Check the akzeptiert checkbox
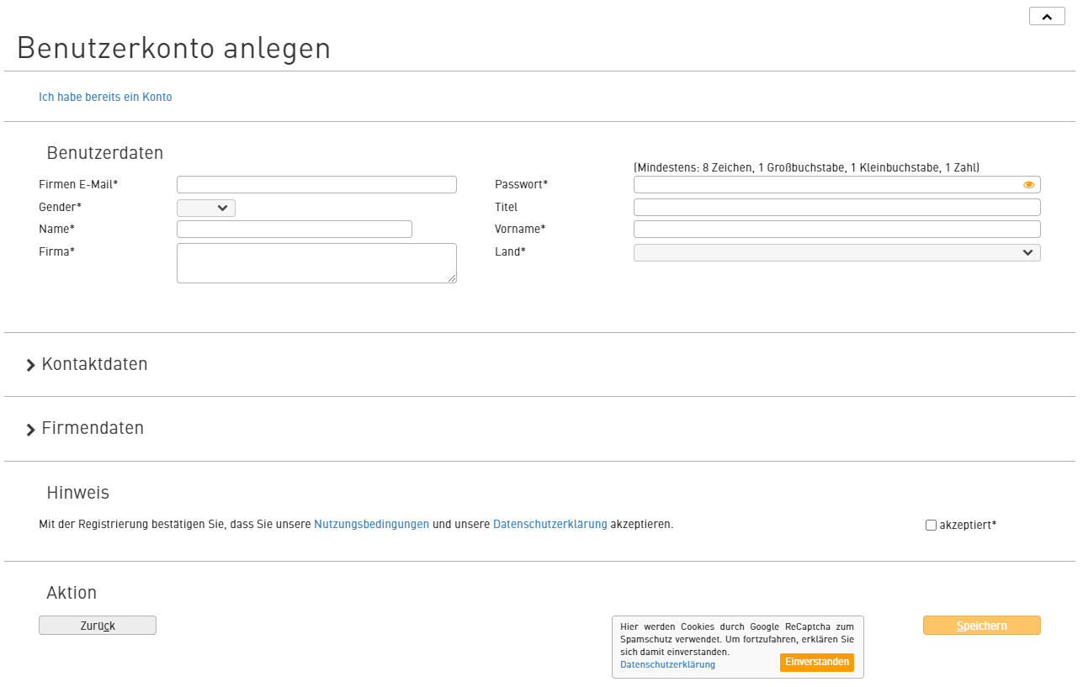 click(x=931, y=526)
